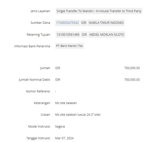Click the Jumlah row IDR currency text
This screenshot has width=163, height=142.
(x=58, y=68)
